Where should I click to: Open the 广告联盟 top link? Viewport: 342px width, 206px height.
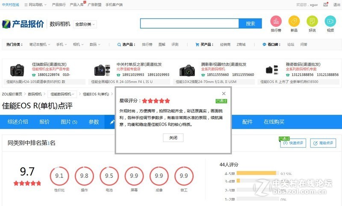click(94, 5)
